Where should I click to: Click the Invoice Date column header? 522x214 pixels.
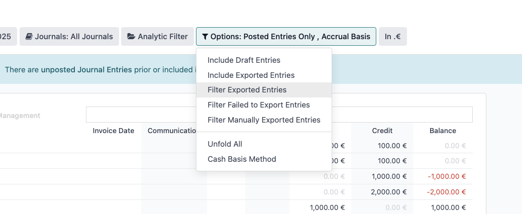[114, 131]
